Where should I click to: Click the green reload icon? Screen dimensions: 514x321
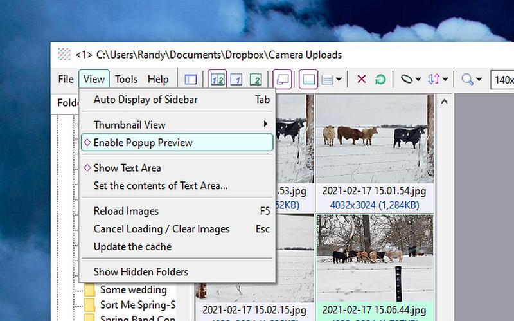click(380, 79)
